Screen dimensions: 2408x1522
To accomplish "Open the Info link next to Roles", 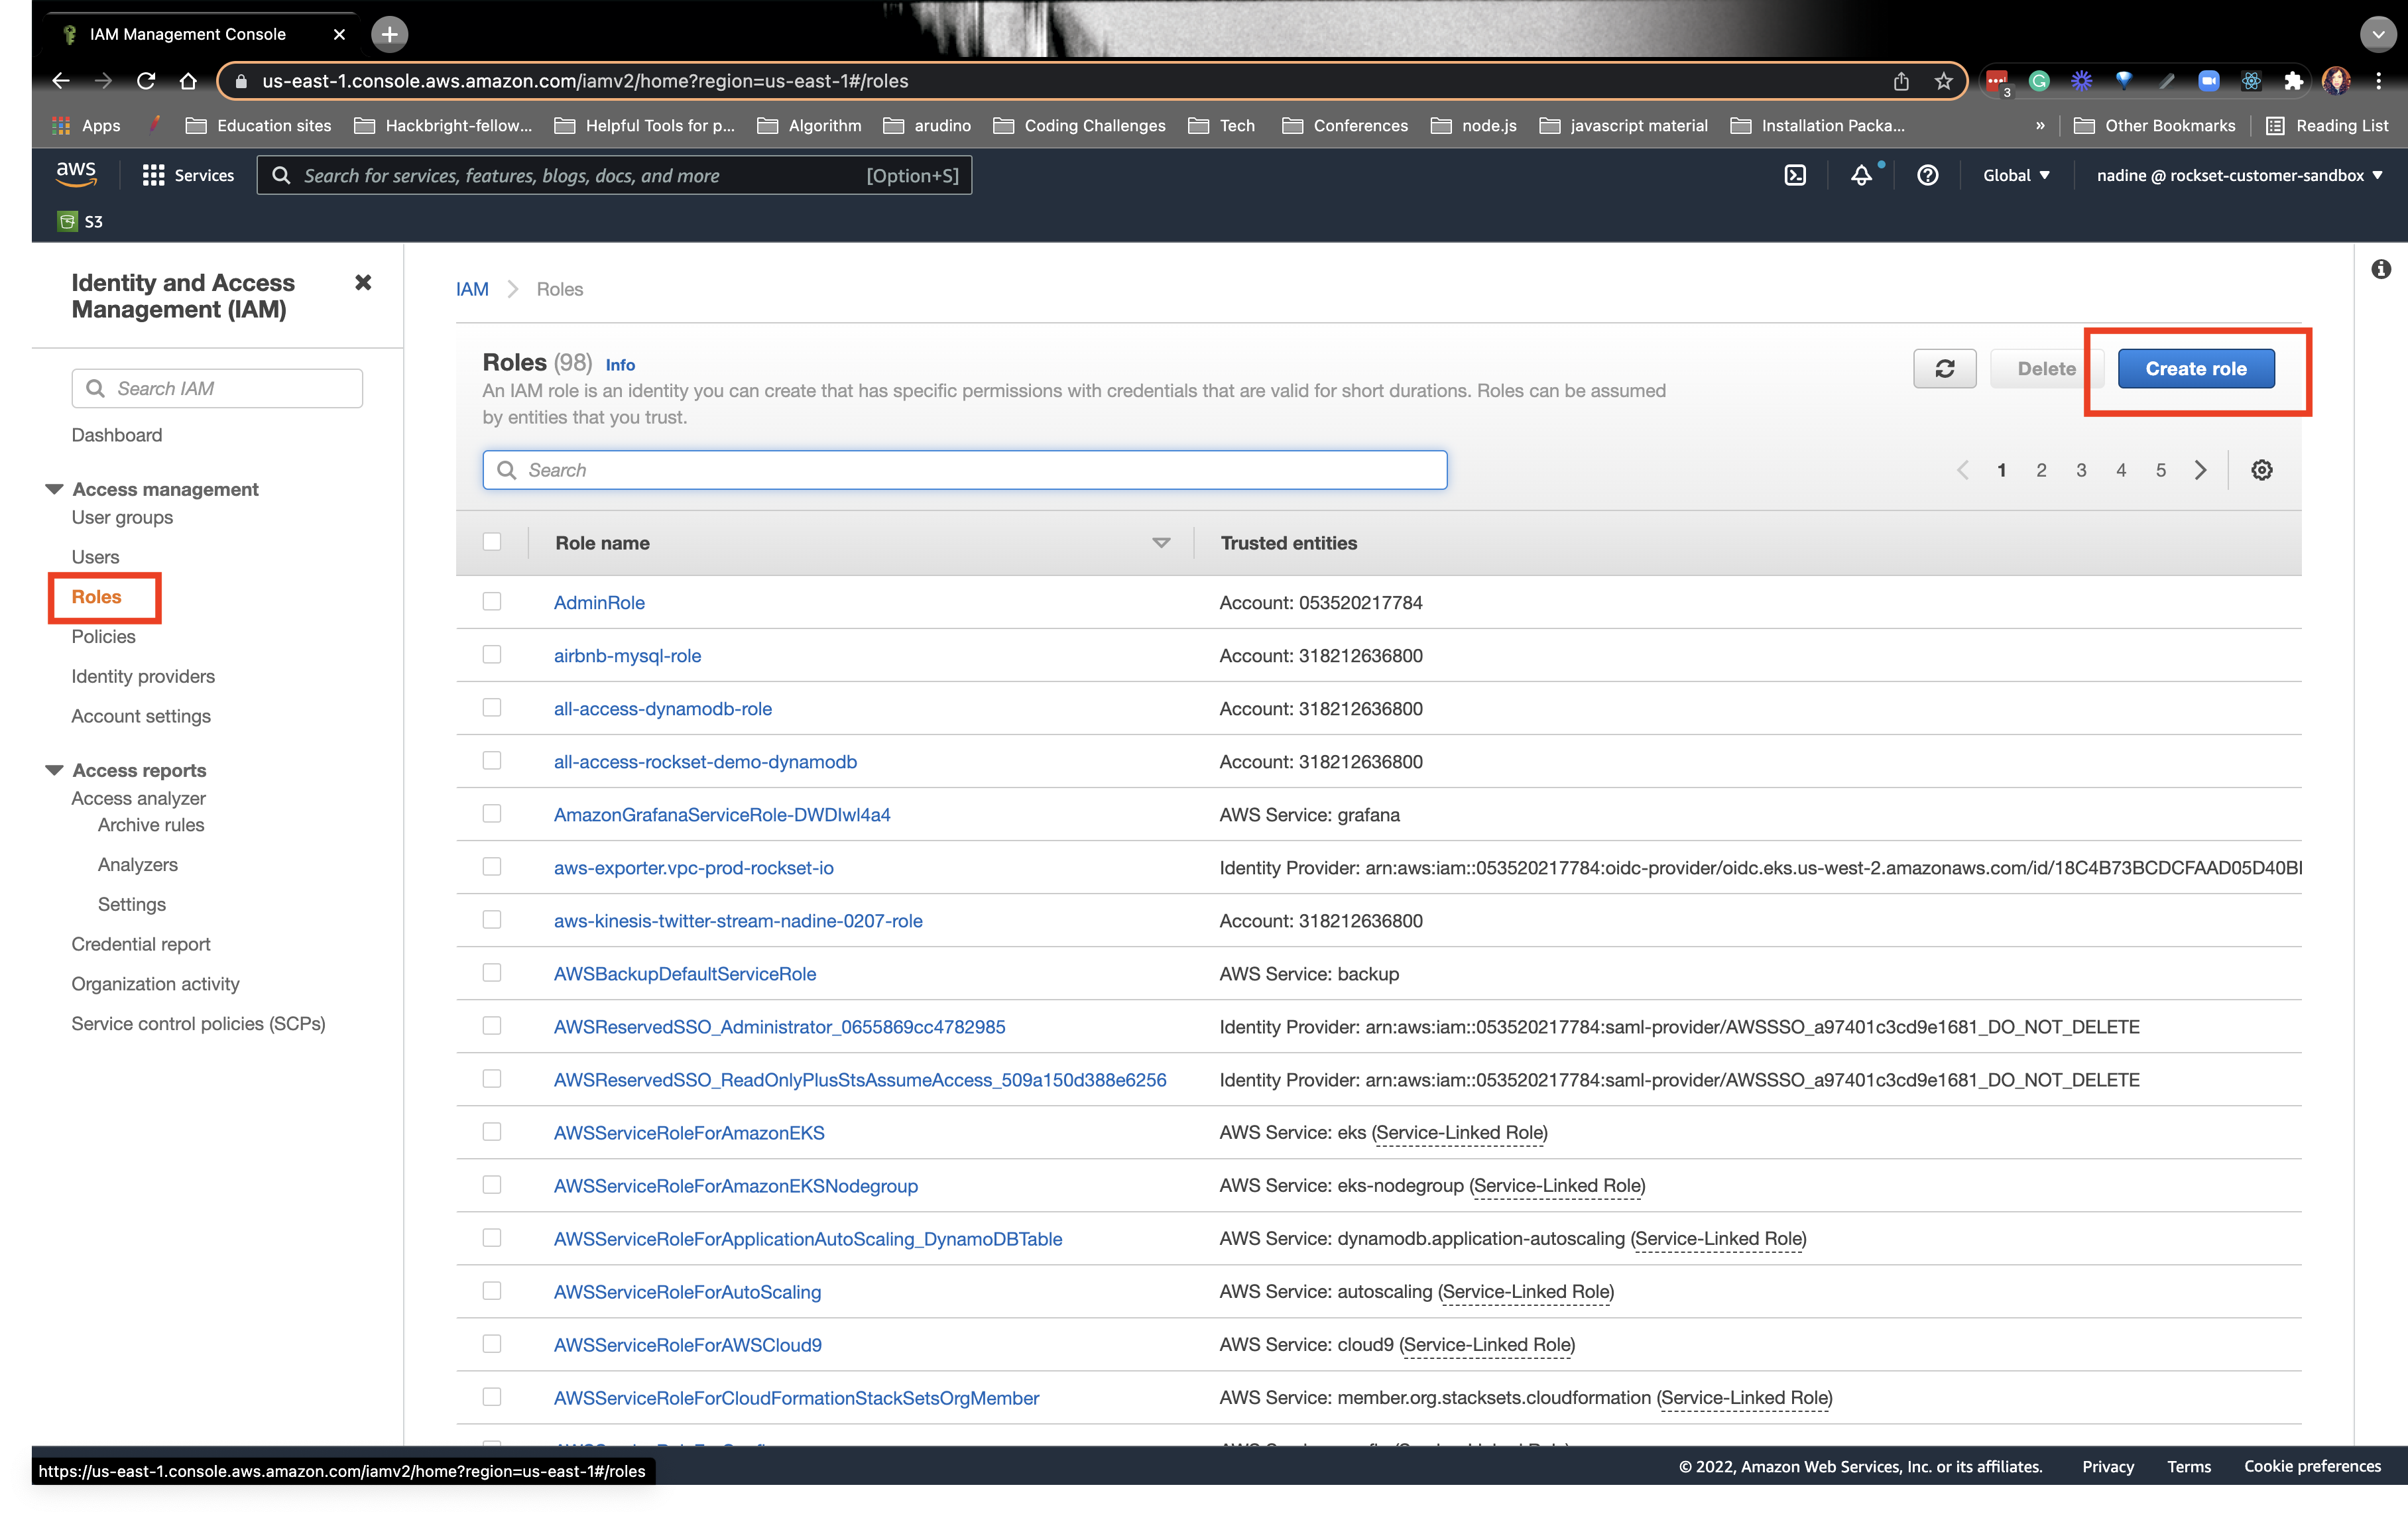I will (x=620, y=365).
